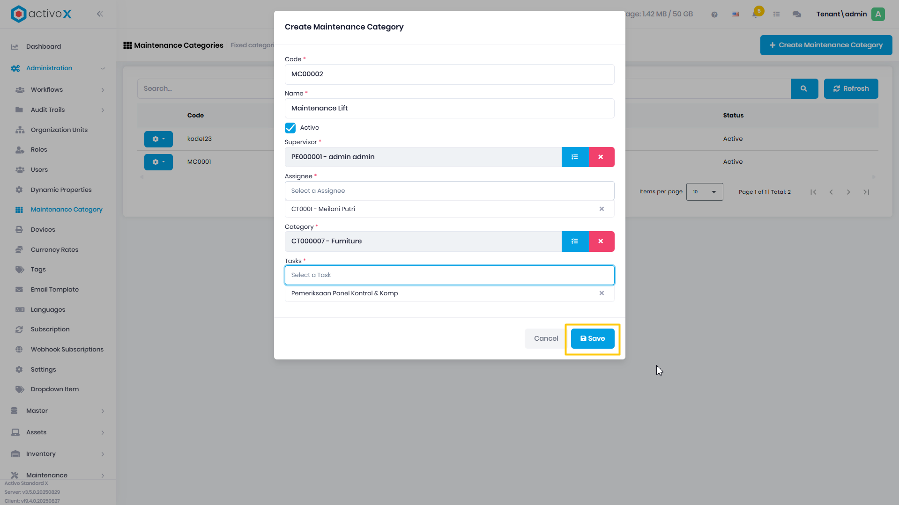Open Dashboard from the sidebar
The height and width of the screenshot is (505, 899).
[x=44, y=47]
